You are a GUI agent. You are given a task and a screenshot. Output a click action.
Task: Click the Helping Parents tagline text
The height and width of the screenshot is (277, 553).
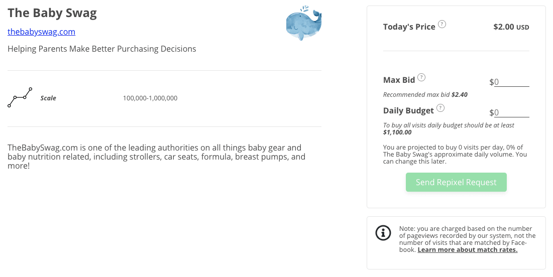point(102,49)
